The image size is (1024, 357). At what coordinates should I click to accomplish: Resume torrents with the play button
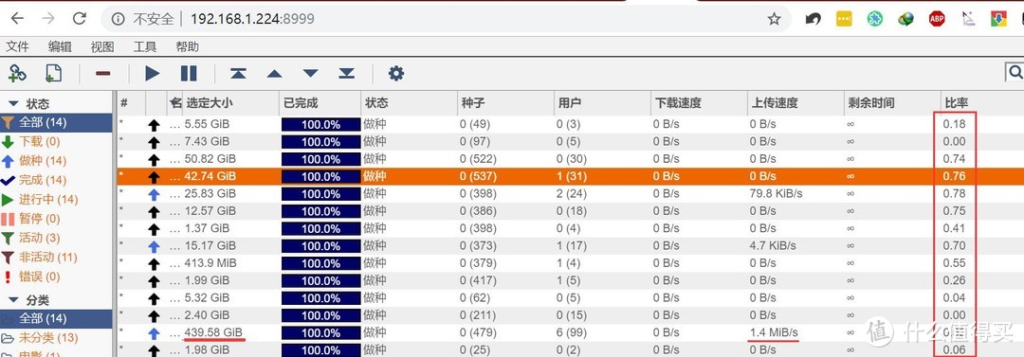tap(152, 73)
